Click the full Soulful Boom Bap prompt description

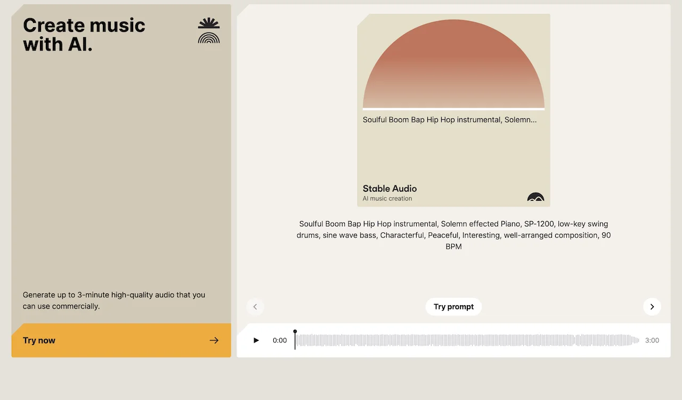pyautogui.click(x=453, y=235)
